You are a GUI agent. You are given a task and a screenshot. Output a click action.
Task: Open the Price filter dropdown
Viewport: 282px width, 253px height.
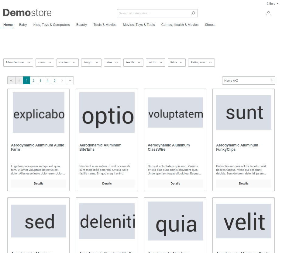point(177,62)
